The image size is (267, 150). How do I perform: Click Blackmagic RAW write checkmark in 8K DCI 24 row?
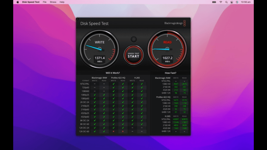coord(95,120)
